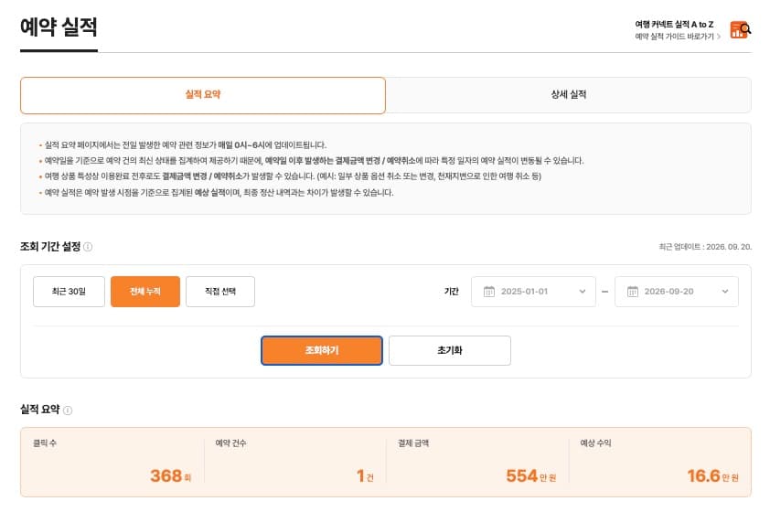The image size is (770, 512).
Task: Click the 기간 label before the date fields
Action: point(451,292)
